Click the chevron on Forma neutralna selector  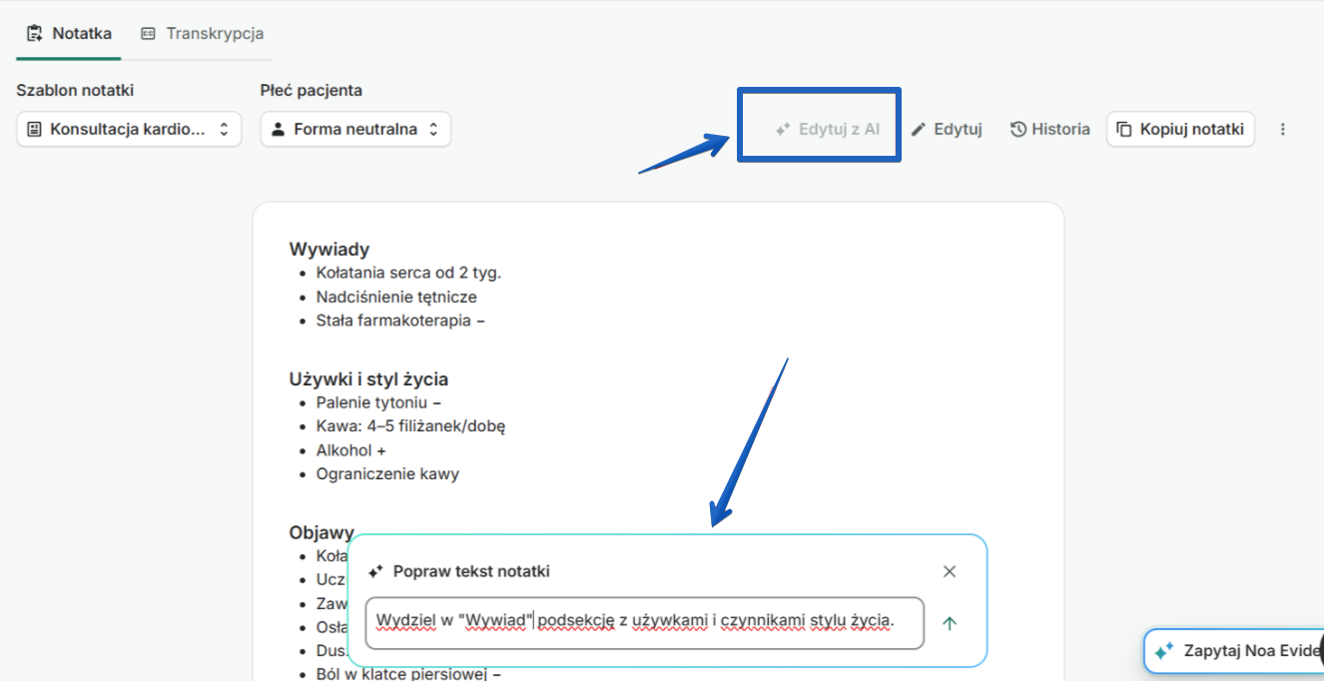pos(433,129)
